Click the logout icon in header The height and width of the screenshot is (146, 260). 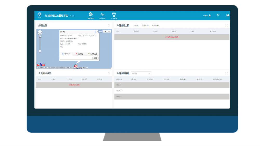pos(228,15)
